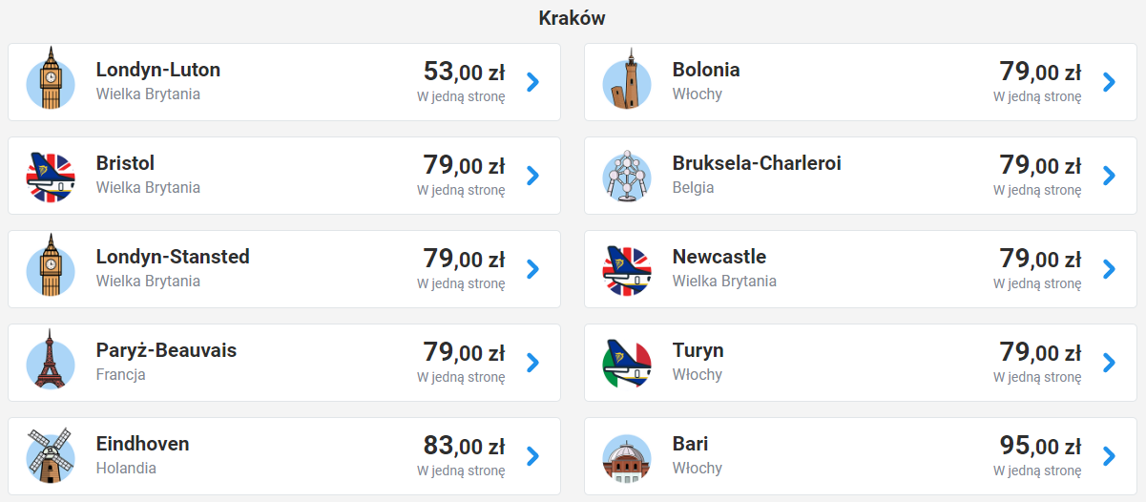Expand Londyn-Luton offer via right chevron

point(532,82)
